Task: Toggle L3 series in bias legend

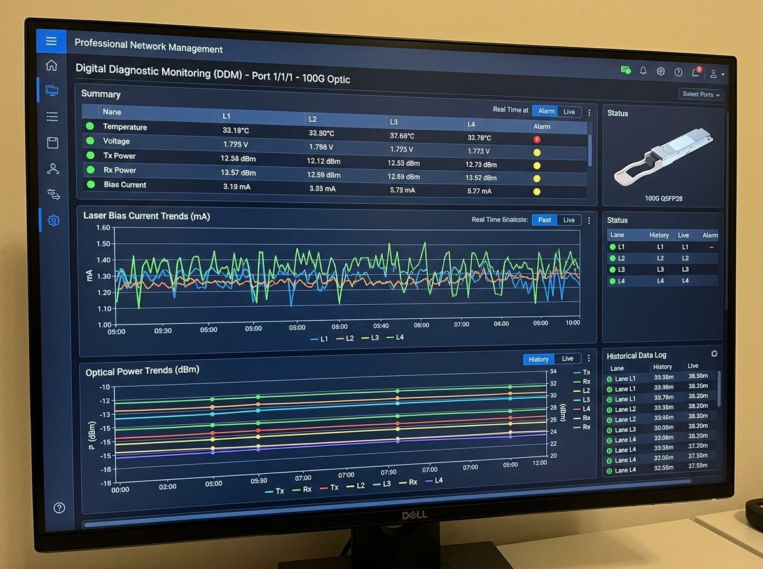Action: (370, 338)
